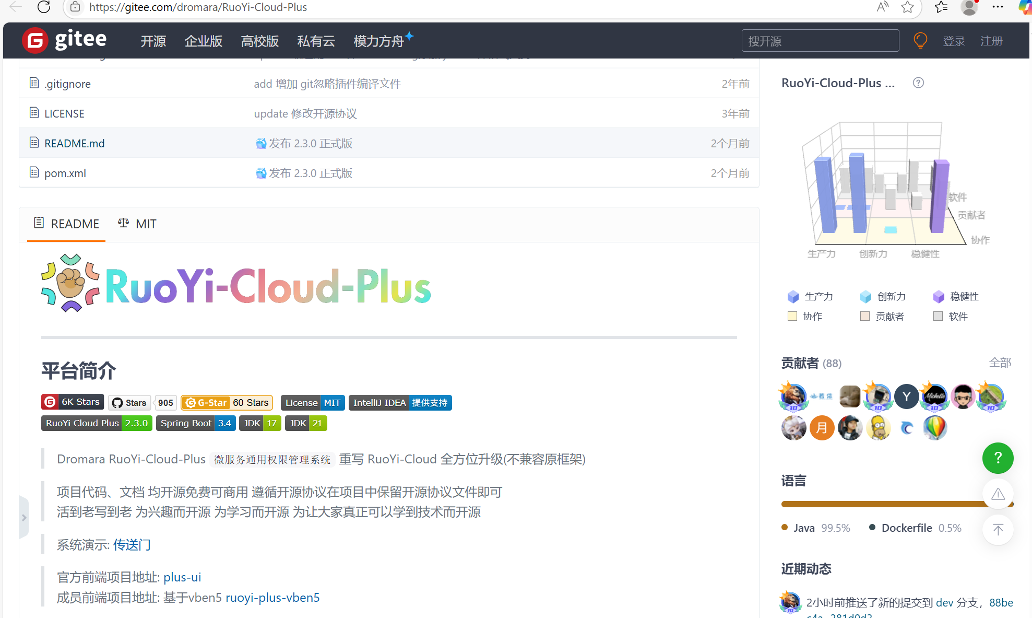The height and width of the screenshot is (618, 1032).
Task: Click the back-to-top arrow button
Action: 998,530
